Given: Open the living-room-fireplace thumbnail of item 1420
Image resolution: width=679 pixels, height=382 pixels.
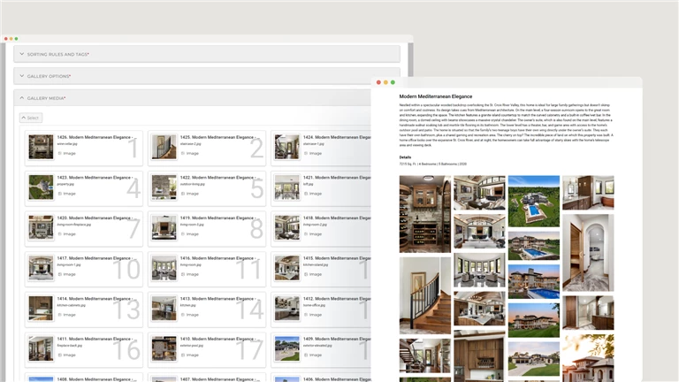Looking at the screenshot, I should point(41,227).
